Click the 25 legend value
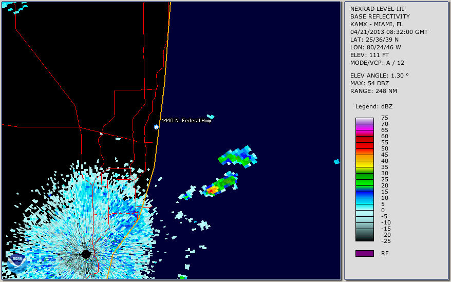 pyautogui.click(x=385, y=180)
